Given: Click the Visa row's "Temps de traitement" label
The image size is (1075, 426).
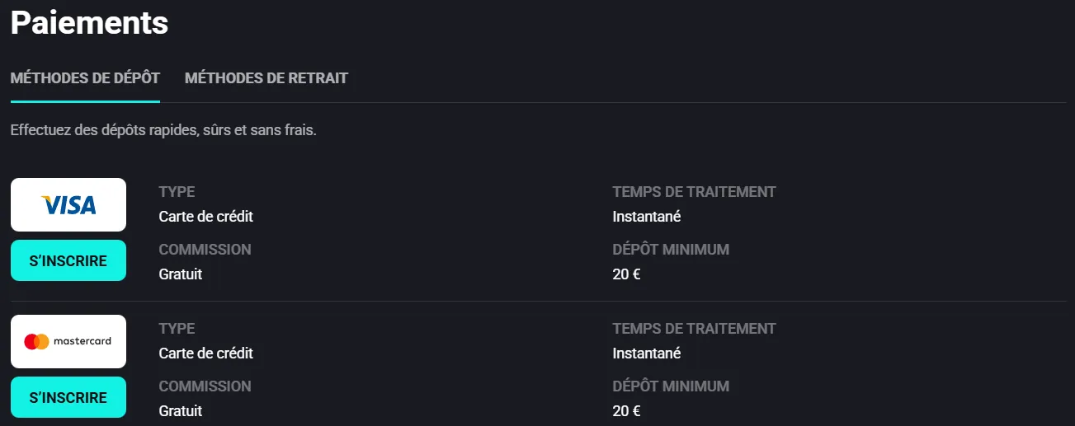Looking at the screenshot, I should [x=694, y=192].
